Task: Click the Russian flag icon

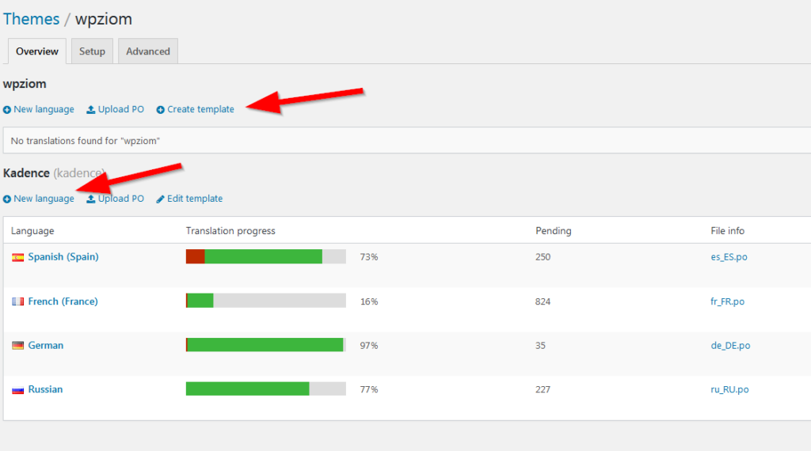Action: [17, 390]
